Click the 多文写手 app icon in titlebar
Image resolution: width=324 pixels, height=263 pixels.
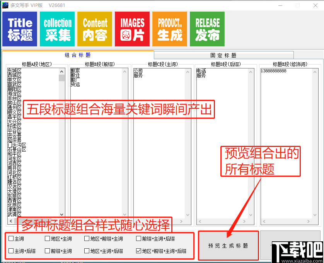[x=6, y=5]
